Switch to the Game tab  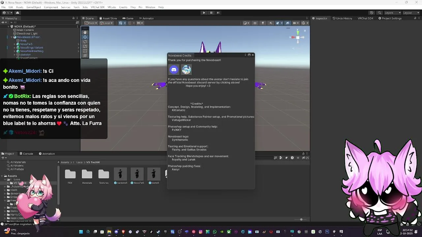tap(128, 18)
